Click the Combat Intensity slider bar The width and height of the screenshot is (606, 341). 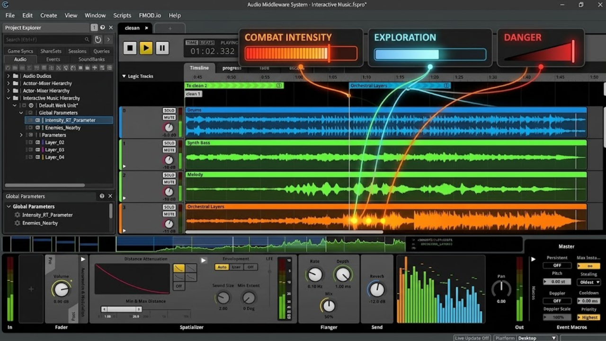301,54
